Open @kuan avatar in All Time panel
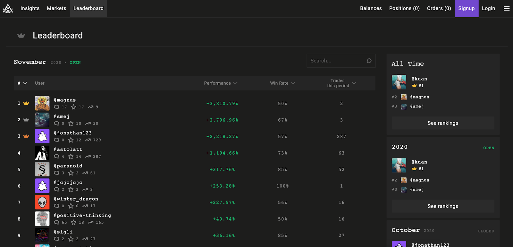The height and width of the screenshot is (247, 513). click(399, 82)
